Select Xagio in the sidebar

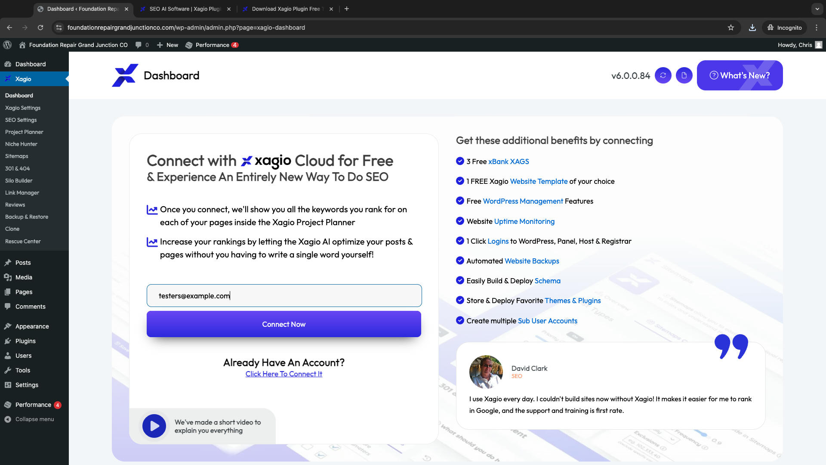[34, 79]
